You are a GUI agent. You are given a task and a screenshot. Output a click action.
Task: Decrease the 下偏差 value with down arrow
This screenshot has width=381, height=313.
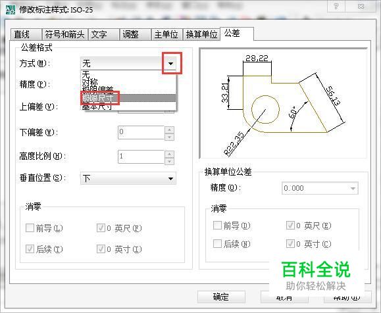pyautogui.click(x=169, y=137)
